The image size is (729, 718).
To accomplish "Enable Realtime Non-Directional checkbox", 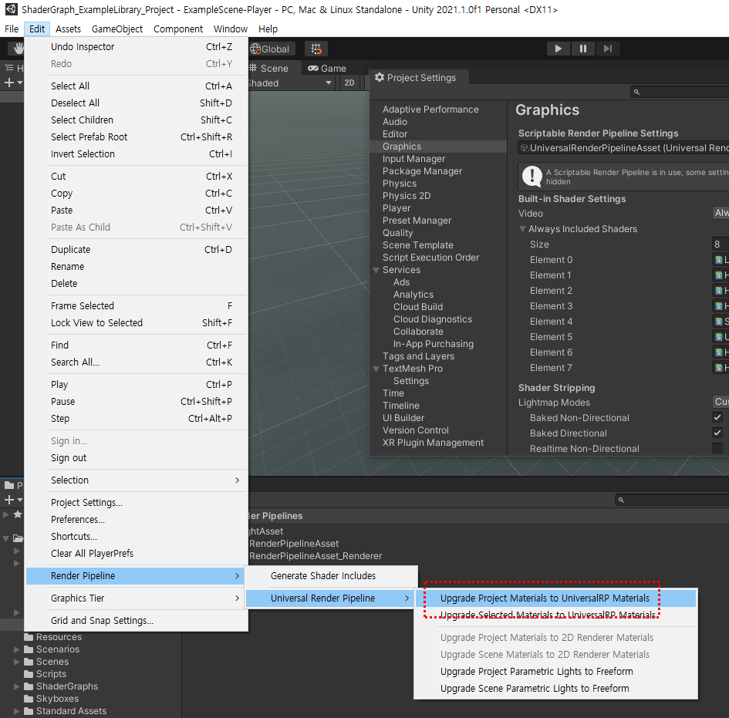I will pyautogui.click(x=717, y=448).
